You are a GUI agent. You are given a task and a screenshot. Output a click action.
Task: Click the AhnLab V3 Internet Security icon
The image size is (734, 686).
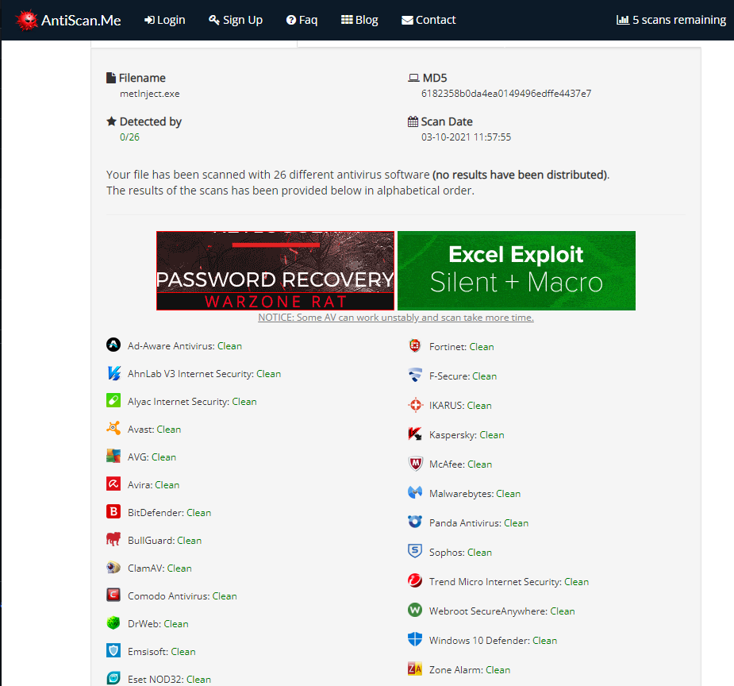click(x=113, y=372)
